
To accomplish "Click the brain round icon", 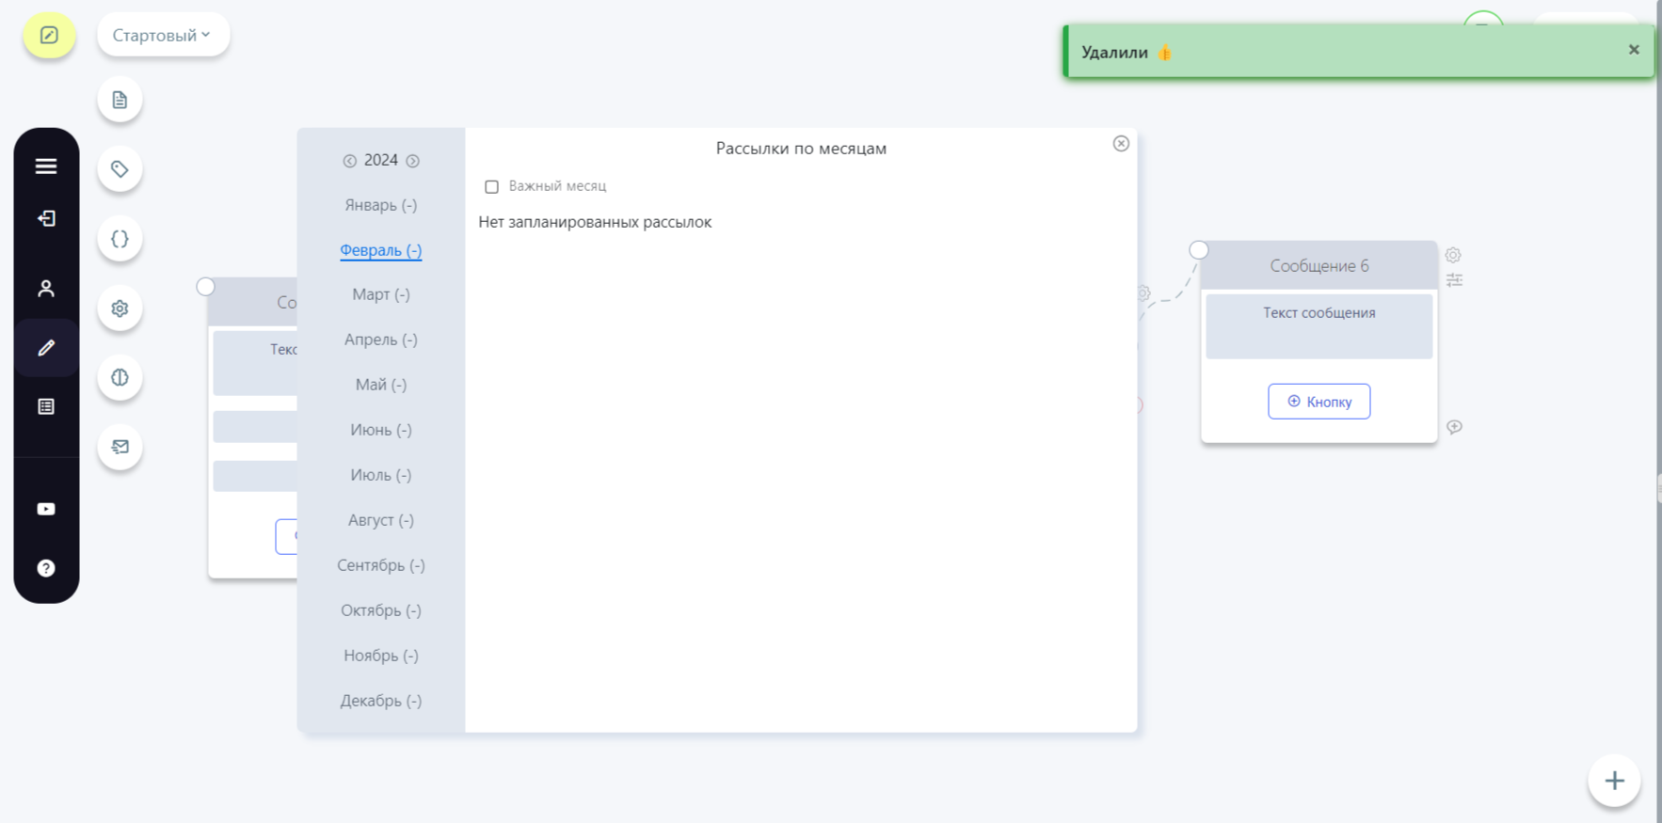I will [120, 377].
